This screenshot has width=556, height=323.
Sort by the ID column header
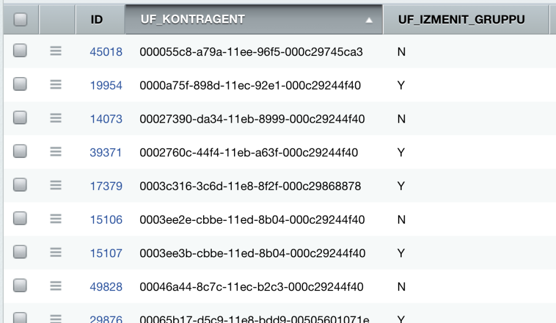click(x=97, y=20)
